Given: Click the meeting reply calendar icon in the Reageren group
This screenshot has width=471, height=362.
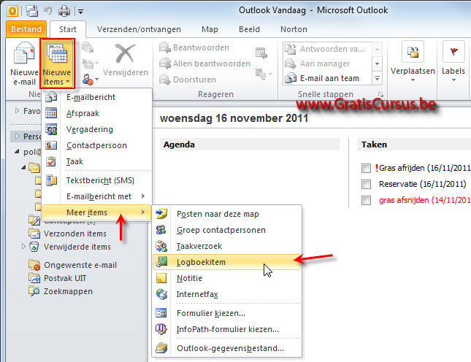Looking at the screenshot, I should tap(261, 53).
